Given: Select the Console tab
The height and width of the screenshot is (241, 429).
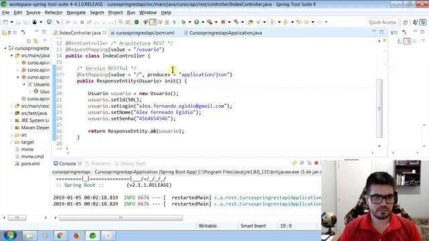Looking at the screenshot, I should coord(67,163).
